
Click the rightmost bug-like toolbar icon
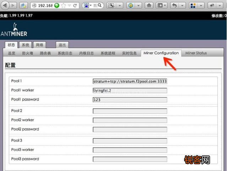(x=212, y=5)
